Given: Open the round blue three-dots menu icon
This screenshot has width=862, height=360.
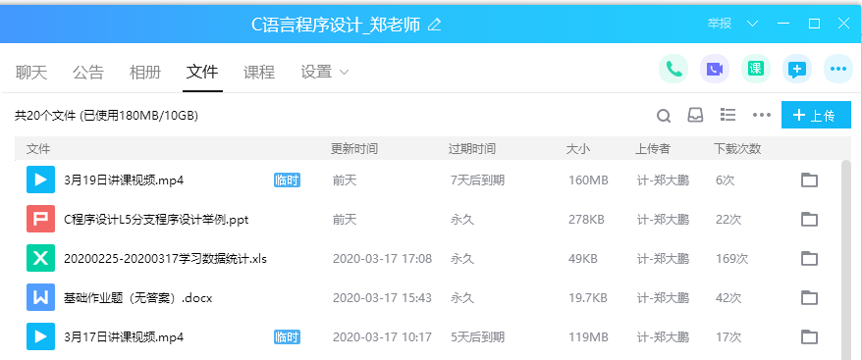Looking at the screenshot, I should (837, 70).
